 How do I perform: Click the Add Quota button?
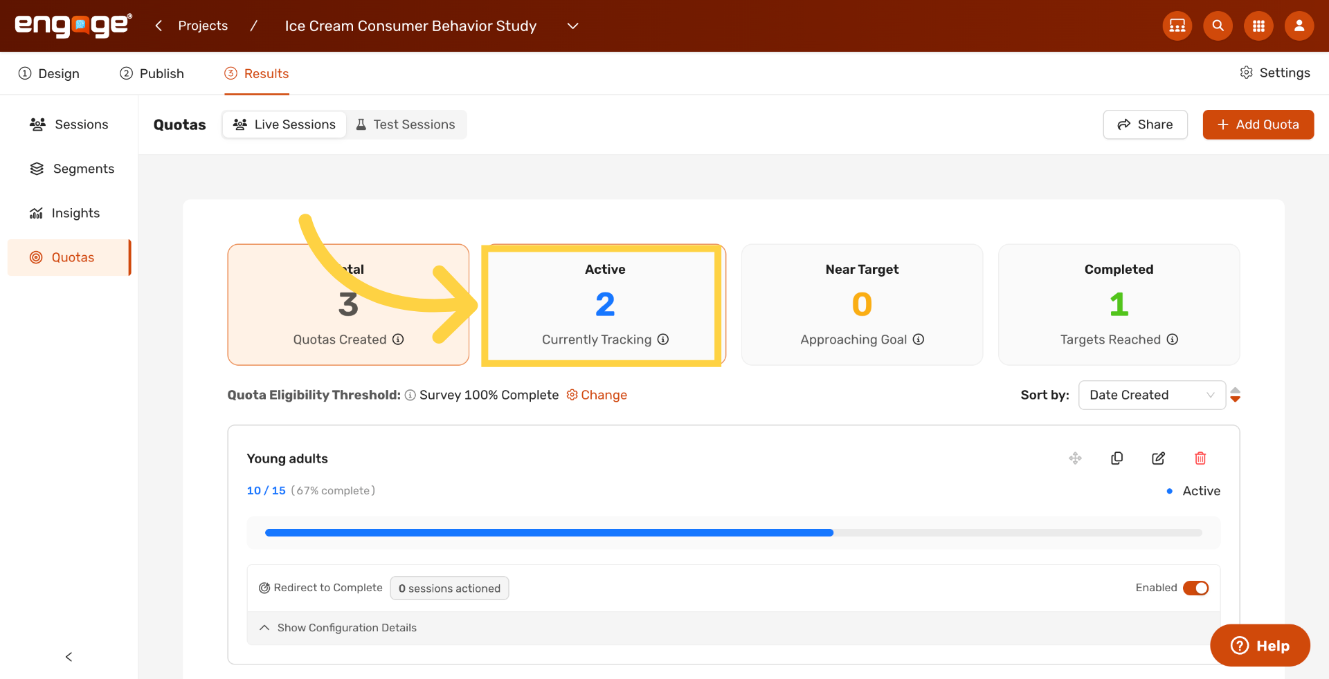(1258, 124)
